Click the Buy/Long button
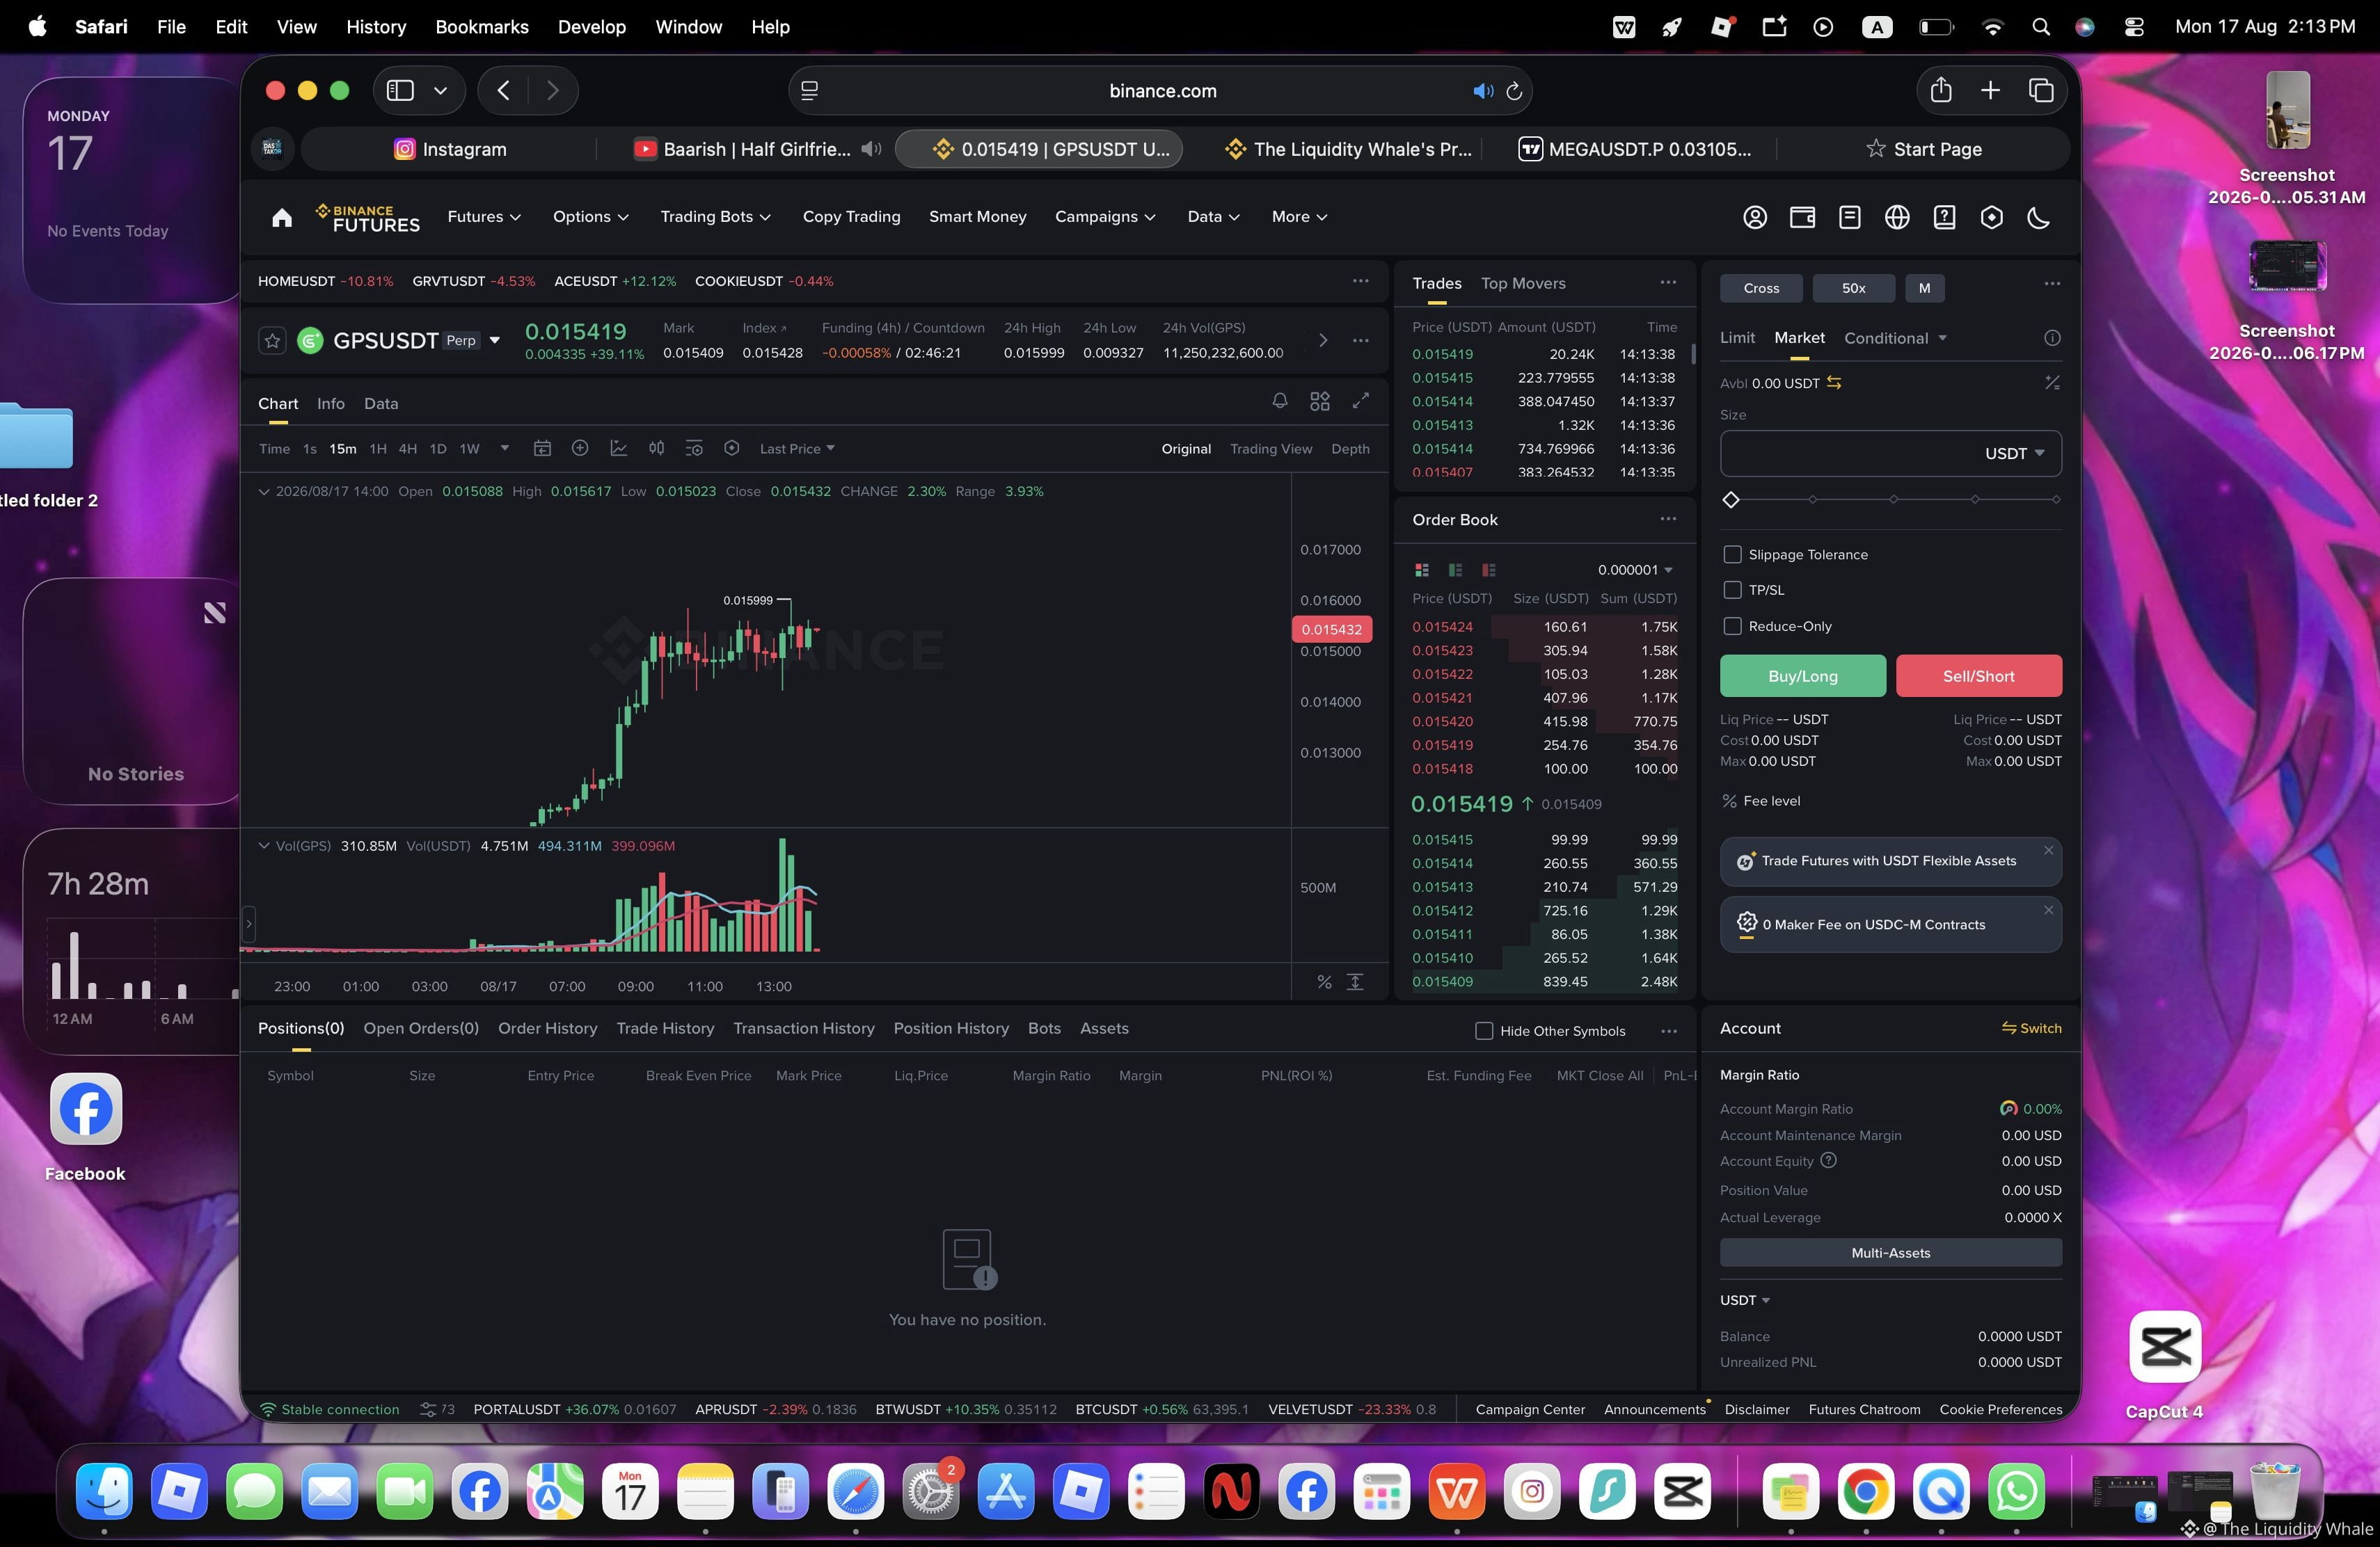Screen dimensions: 2380x1547 tap(1803, 675)
